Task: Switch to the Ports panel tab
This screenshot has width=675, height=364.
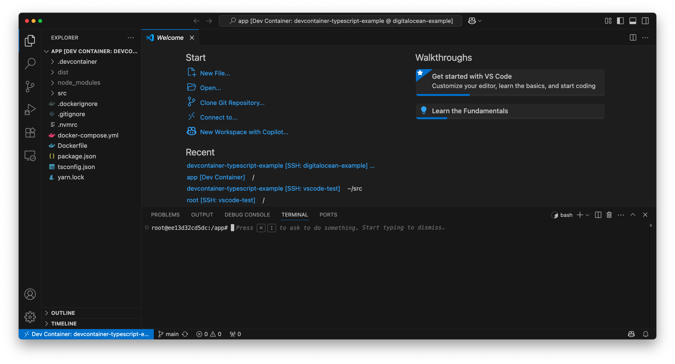Action: [328, 215]
